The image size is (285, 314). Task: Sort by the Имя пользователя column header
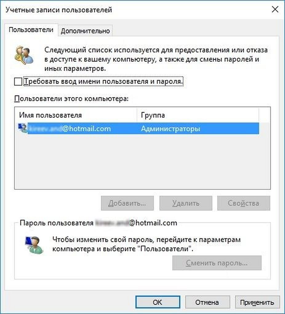coord(76,115)
